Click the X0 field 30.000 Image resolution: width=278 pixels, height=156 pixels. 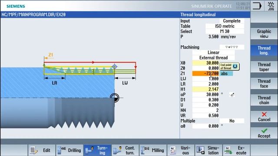205,63
